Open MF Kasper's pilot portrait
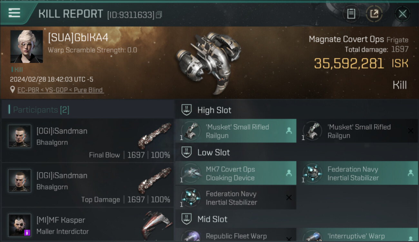The image size is (419, 242). (20, 225)
